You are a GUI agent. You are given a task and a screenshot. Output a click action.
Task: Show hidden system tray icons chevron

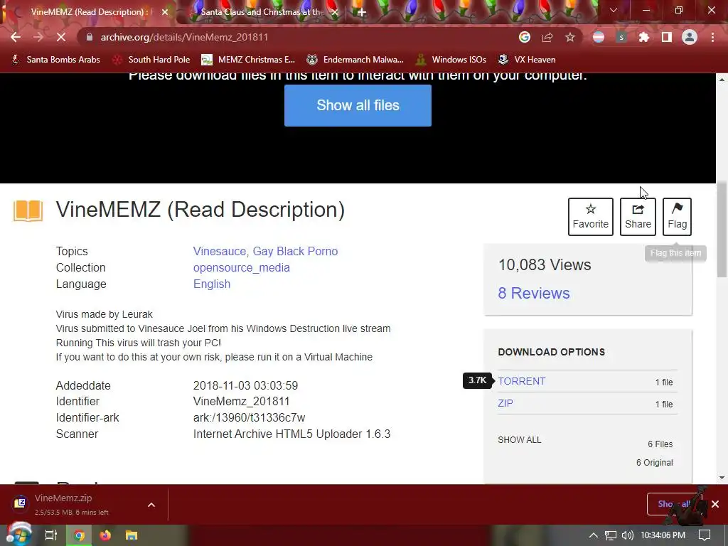594,535
